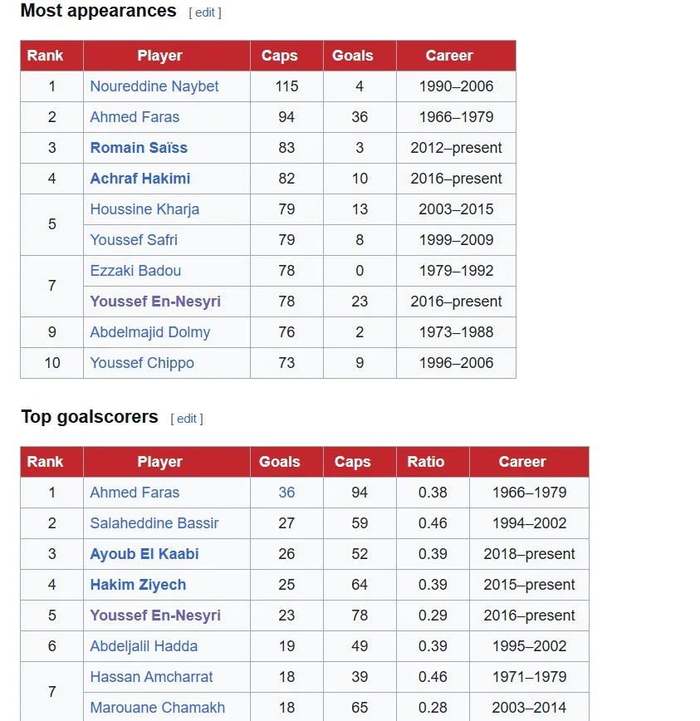The image size is (700, 721).
Task: Visit the Marouane Chamakh page
Action: pos(158,708)
